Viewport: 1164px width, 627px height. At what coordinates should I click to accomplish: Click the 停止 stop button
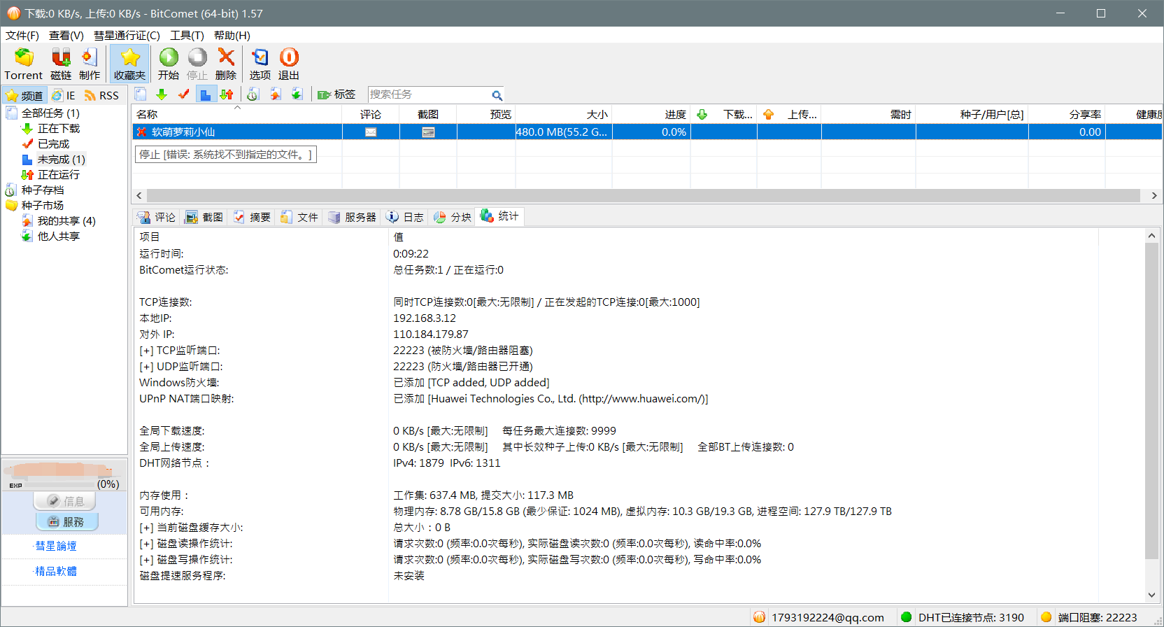197,64
